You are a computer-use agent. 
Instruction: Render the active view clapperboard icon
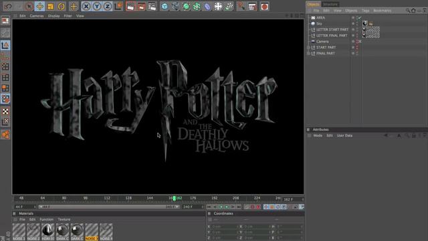click(x=130, y=6)
